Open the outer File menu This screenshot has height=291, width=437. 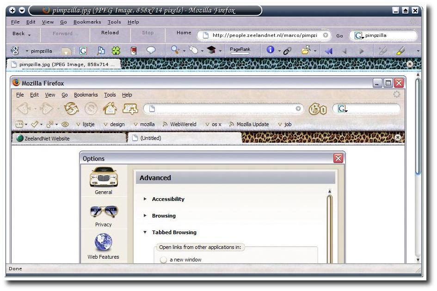point(15,22)
